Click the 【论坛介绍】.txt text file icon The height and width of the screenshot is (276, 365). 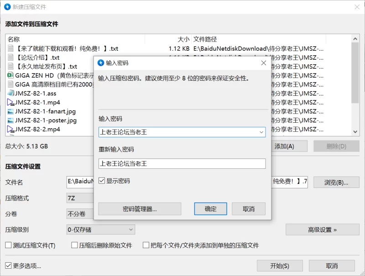pos(10,57)
